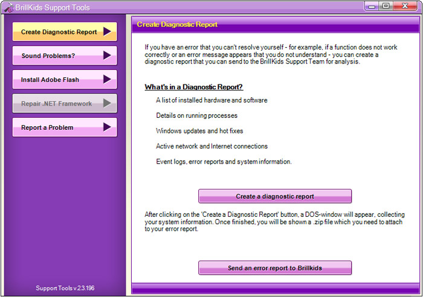The image size is (423, 297).
Task: Click the Support Tools v.2.3.196 version label
Action: tap(65, 288)
